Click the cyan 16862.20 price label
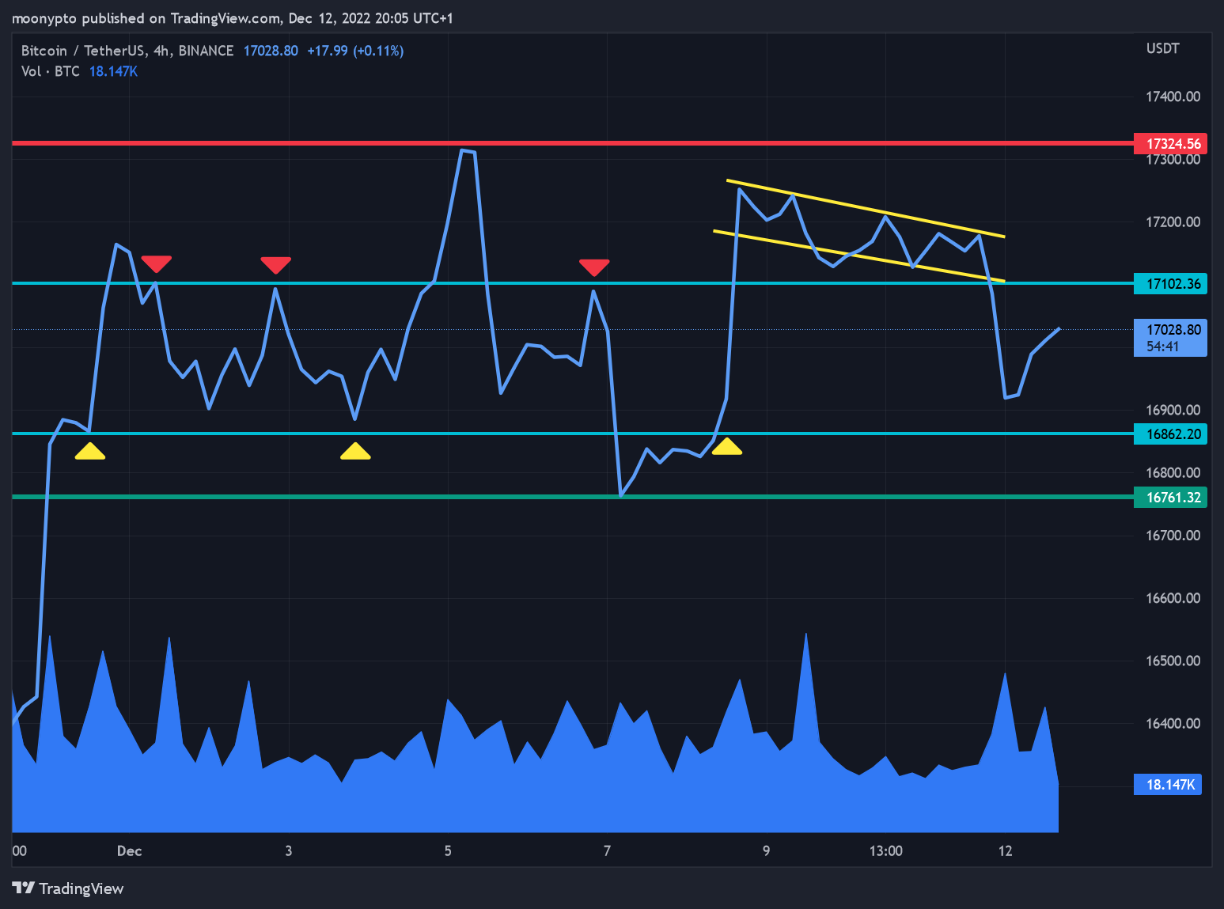 1170,434
